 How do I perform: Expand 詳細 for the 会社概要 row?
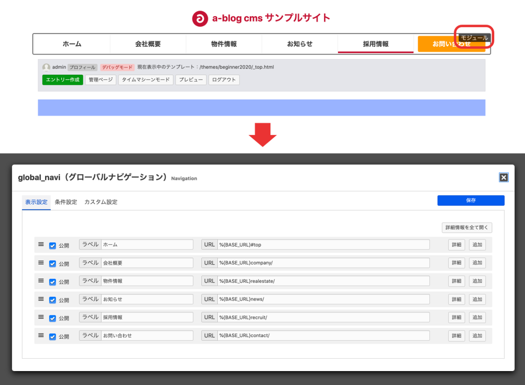point(456,263)
